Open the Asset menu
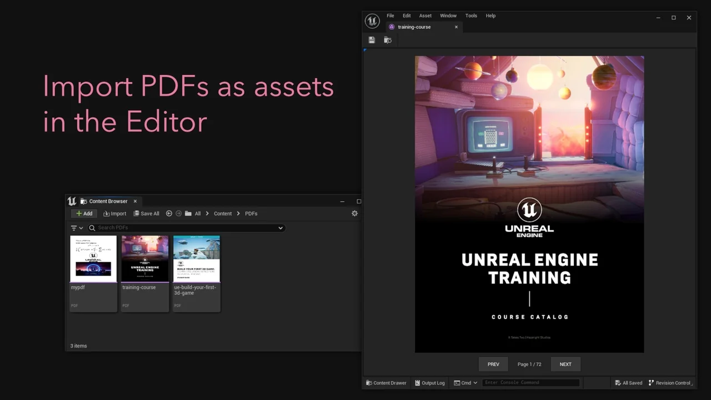Viewport: 711px width, 400px height. (x=425, y=16)
